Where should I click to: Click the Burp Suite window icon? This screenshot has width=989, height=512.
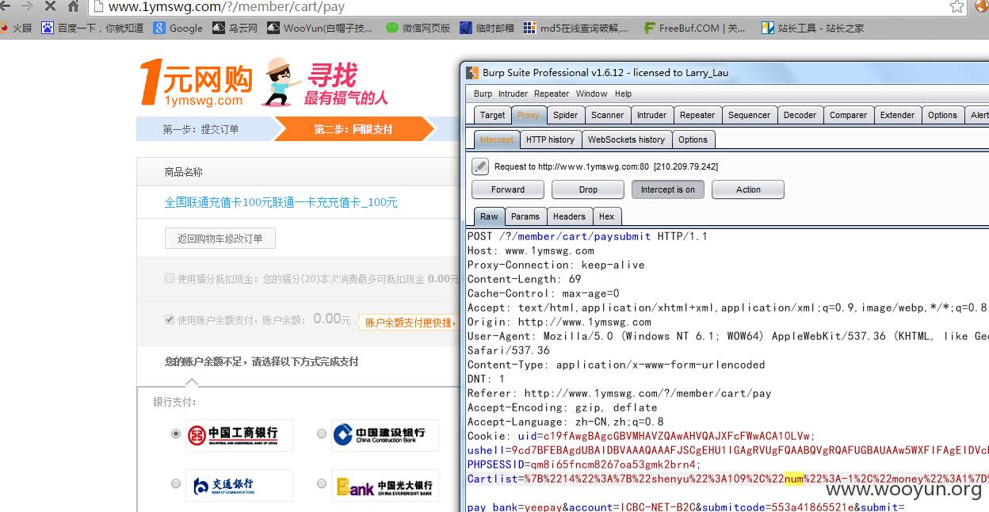point(472,72)
